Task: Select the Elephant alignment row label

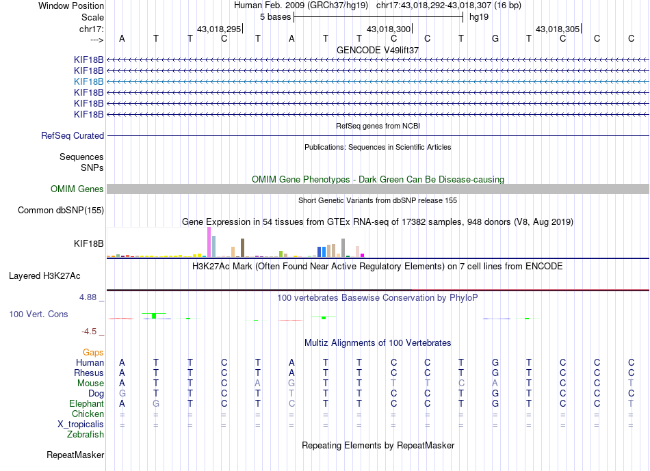Action: pyautogui.click(x=87, y=404)
